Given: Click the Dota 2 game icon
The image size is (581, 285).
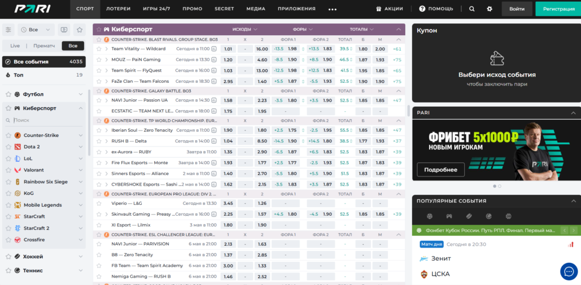Looking at the screenshot, I should pyautogui.click(x=18, y=147).
